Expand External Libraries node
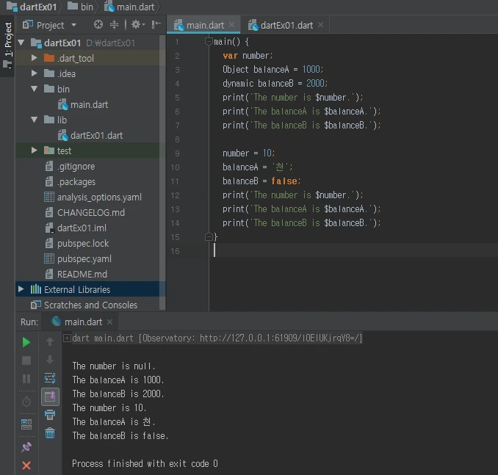This screenshot has width=498, height=475. point(21,289)
